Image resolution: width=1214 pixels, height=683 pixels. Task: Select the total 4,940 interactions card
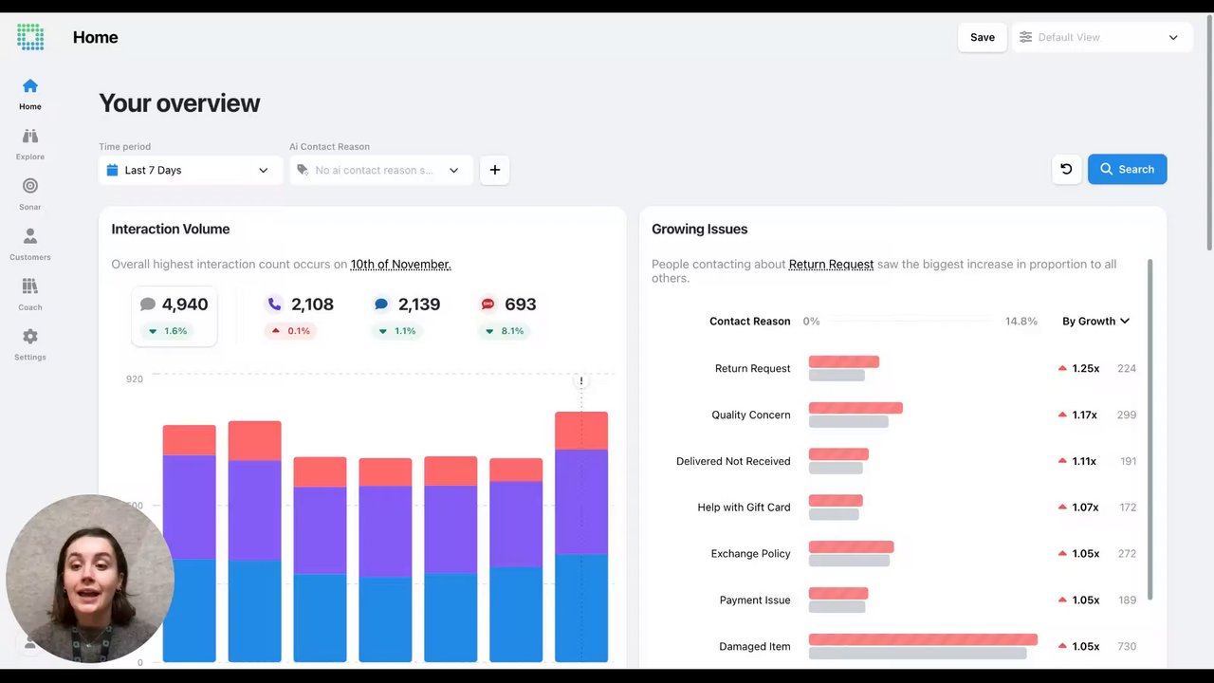point(174,316)
